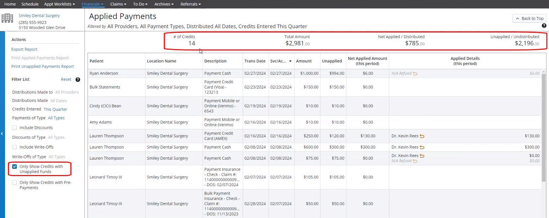The height and width of the screenshot is (218, 549).
Task: Click N/A Refund undo icon in $75.00 row
Action: coord(415,161)
